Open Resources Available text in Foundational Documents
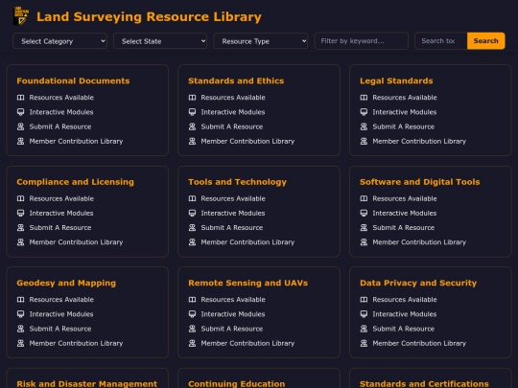 [61, 98]
